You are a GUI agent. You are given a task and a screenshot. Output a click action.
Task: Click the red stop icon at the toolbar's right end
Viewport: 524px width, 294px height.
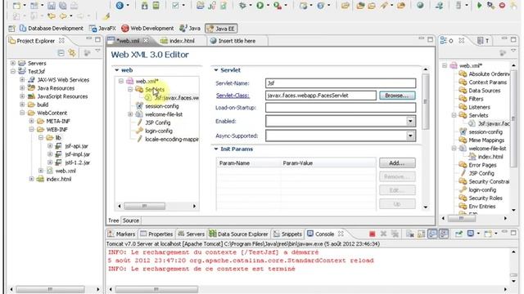(502, 6)
